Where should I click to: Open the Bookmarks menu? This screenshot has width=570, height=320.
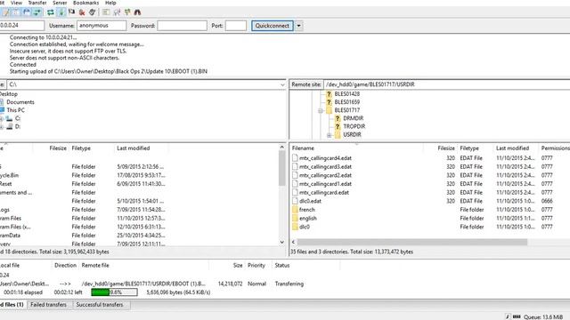point(85,3)
